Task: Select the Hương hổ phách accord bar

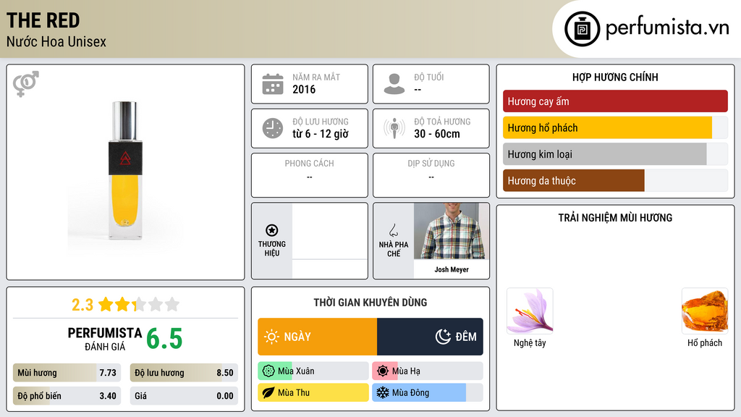Action: tap(615, 127)
